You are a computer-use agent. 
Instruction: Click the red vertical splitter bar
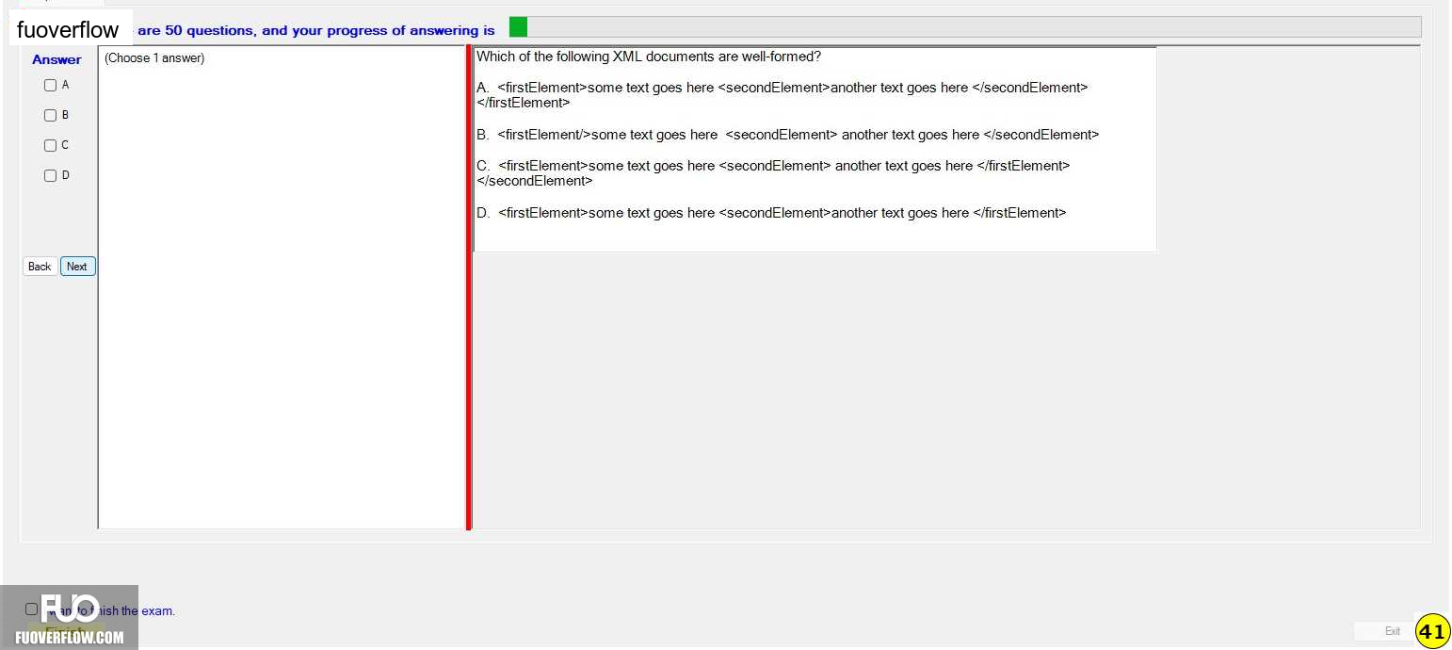pyautogui.click(x=468, y=287)
